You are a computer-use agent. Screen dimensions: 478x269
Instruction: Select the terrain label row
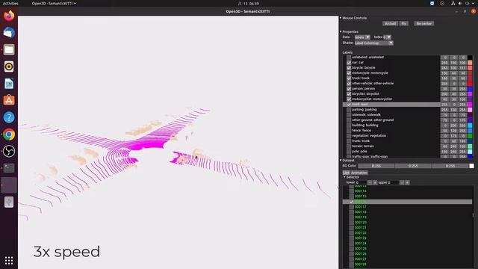coord(408,146)
